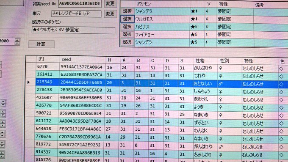
Task: Select frame 426778 cell
Action: tap(47, 105)
